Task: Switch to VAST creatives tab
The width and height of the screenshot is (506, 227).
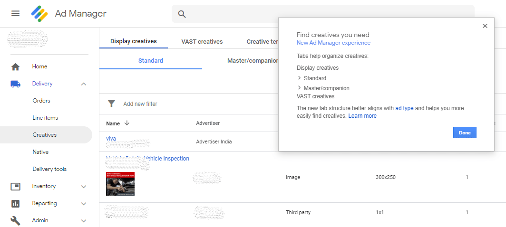Action: point(202,42)
